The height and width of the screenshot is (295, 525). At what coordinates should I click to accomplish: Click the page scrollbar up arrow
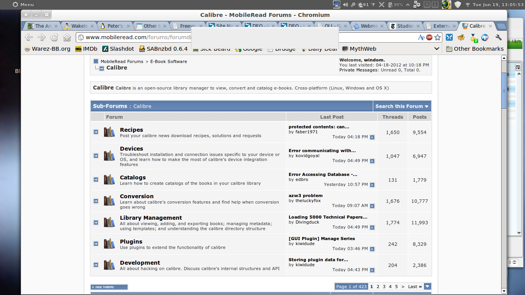(x=504, y=58)
